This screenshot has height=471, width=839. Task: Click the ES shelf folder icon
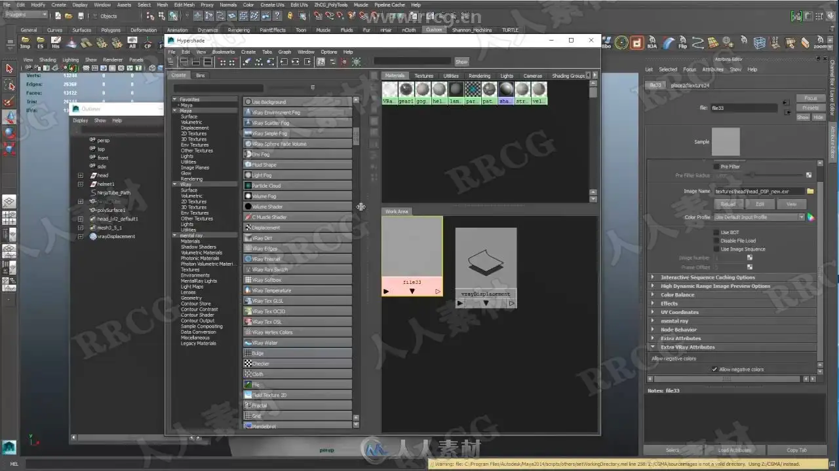[x=41, y=43]
